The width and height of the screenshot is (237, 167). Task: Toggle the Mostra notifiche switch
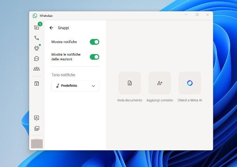(94, 42)
